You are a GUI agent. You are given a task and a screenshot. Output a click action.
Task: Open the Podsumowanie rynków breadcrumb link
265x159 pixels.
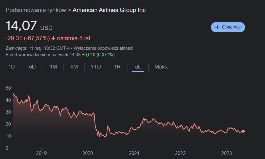tap(36, 10)
